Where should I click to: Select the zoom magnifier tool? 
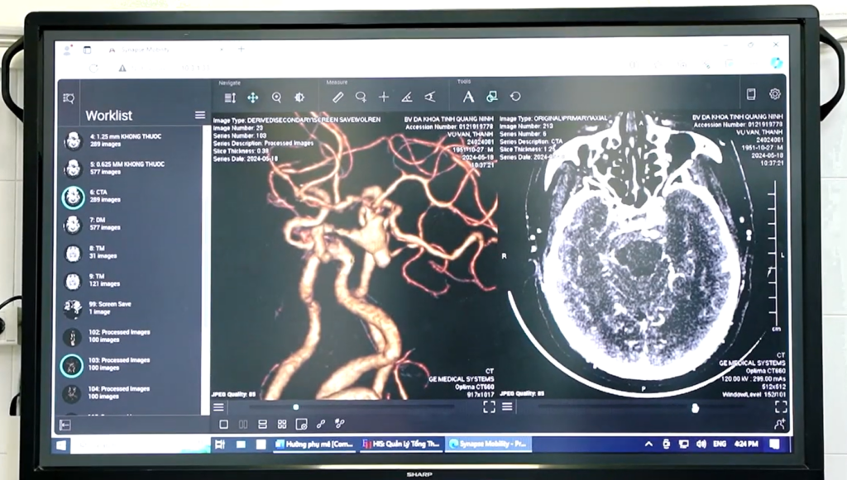[276, 97]
